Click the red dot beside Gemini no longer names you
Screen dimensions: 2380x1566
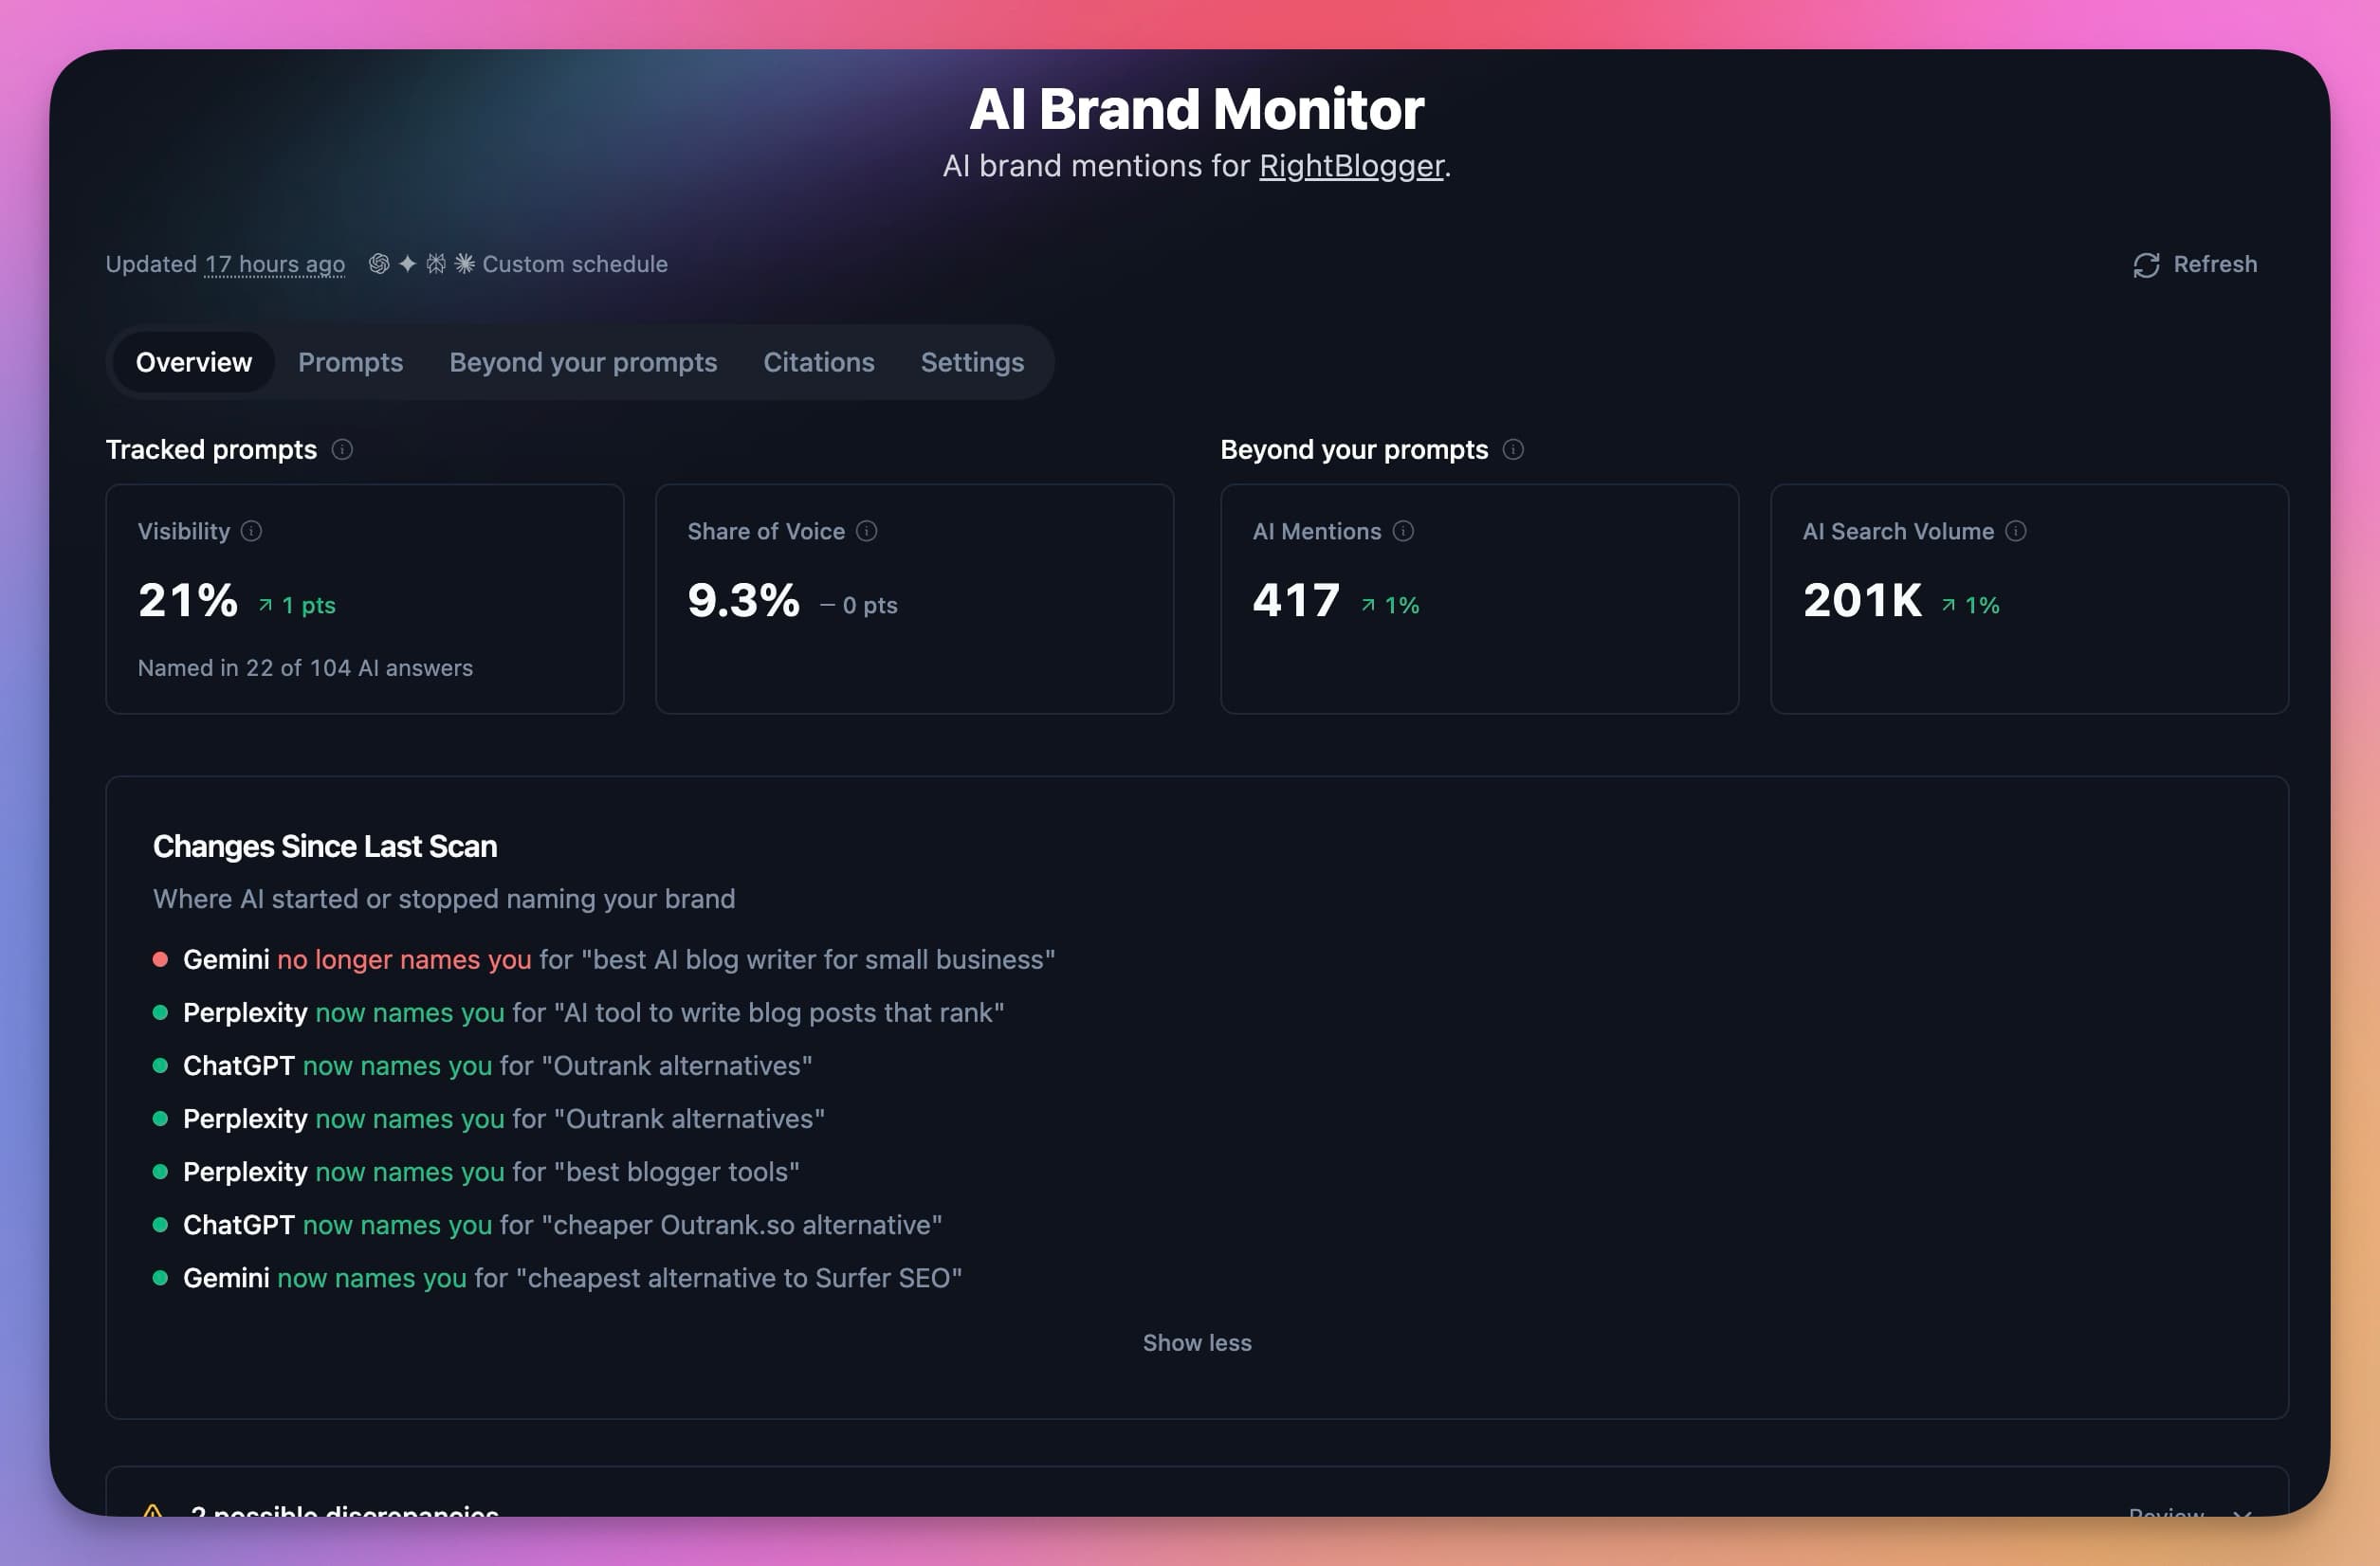(x=160, y=960)
